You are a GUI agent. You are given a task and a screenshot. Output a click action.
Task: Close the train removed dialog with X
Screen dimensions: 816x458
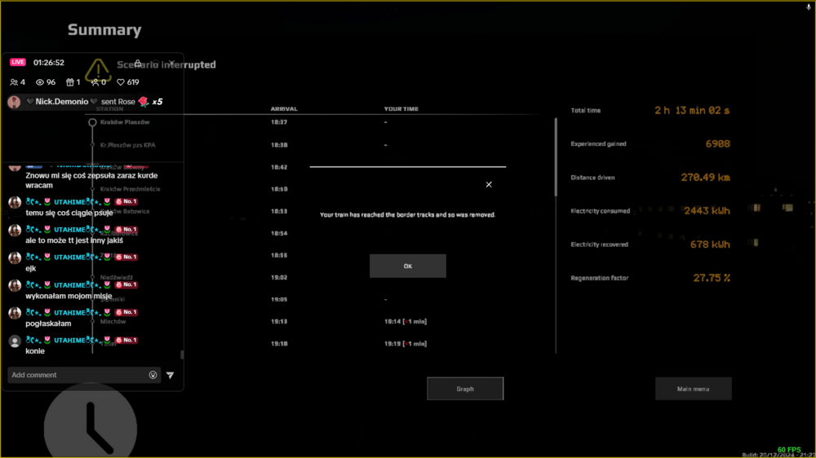point(489,184)
